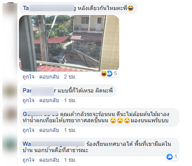
Task: Like the comment about รถจะร้อน
Action: point(29,130)
